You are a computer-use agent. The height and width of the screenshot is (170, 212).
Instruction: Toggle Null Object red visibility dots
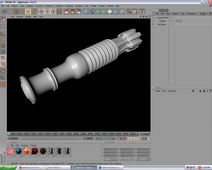[172, 24]
